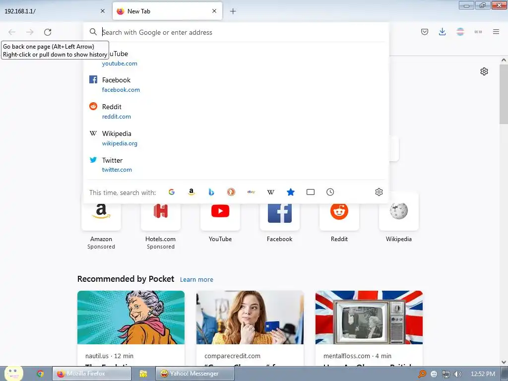Click the page scrollbar down arrow
The width and height of the screenshot is (508, 381).
[504, 362]
